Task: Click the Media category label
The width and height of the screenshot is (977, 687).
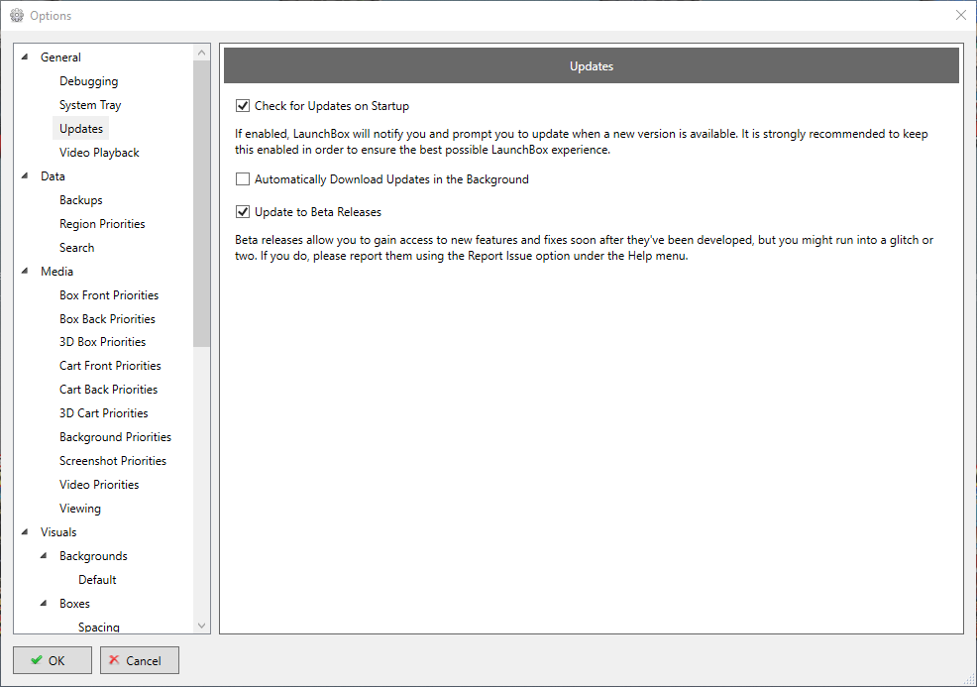Action: [x=56, y=272]
